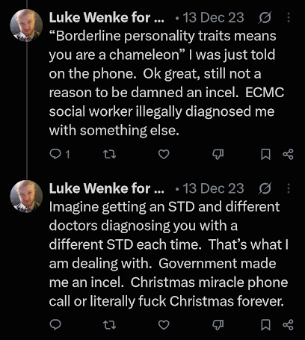Open three-dot menu on the first post
The image size is (305, 340).
tap(289, 18)
